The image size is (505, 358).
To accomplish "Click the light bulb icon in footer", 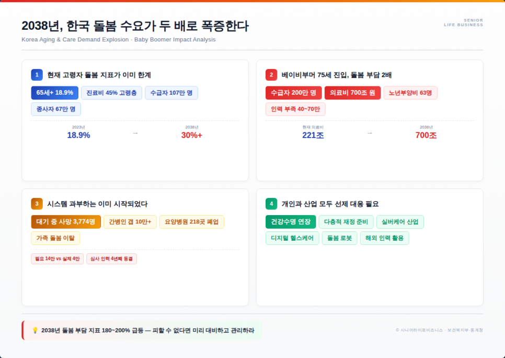I will 35,330.
